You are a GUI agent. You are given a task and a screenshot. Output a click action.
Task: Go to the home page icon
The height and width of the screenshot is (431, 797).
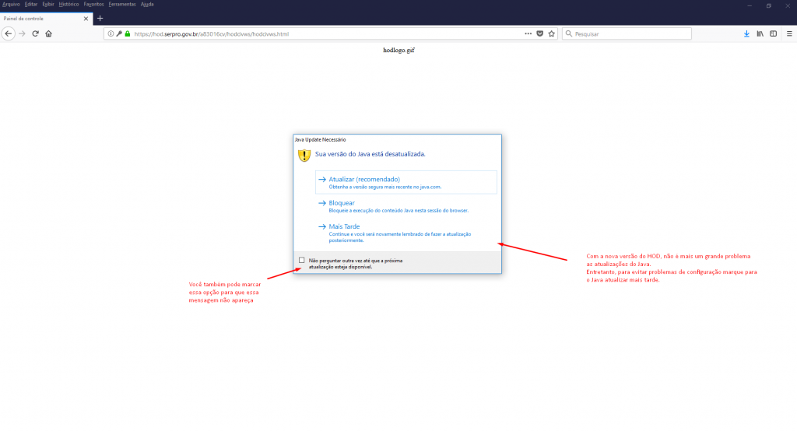48,33
